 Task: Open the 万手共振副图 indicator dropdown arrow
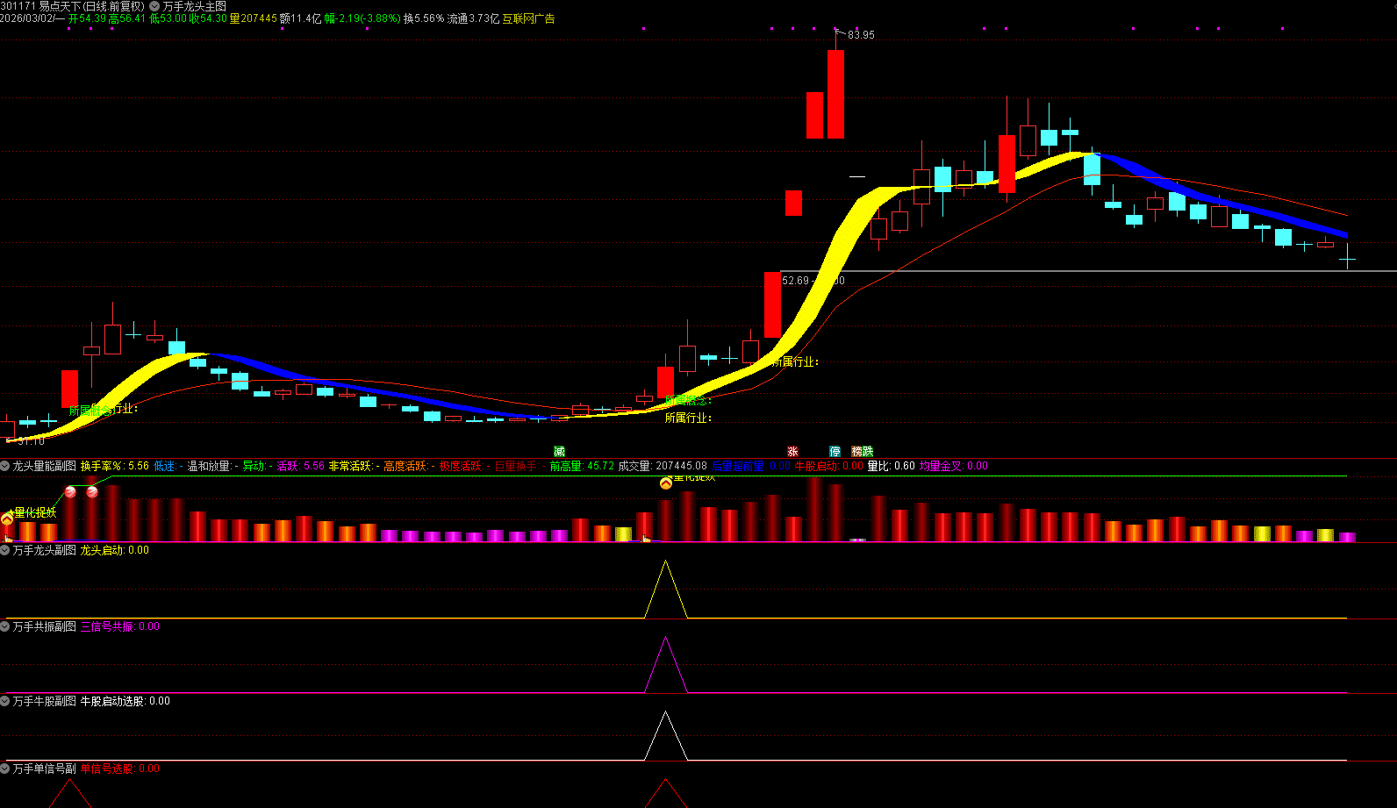click(x=5, y=626)
